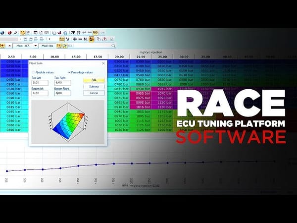
Task: Open the Map: 1/7 dropdown arrow
Action: pos(36,46)
